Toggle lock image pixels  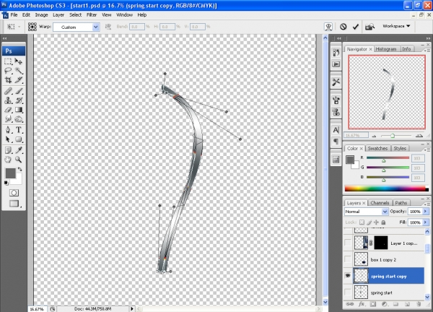click(x=369, y=222)
